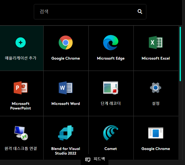Select the 원격 데스크톱 연결 icon
The image size is (185, 165).
(x=21, y=133)
